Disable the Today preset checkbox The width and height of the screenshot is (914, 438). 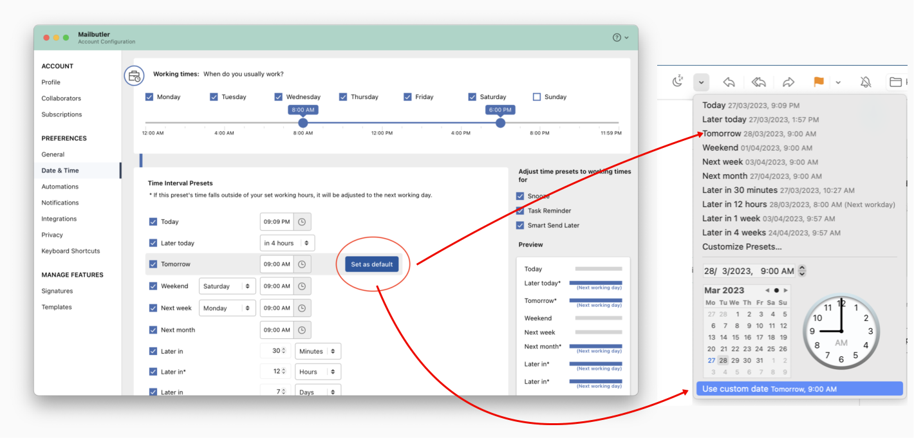click(153, 222)
